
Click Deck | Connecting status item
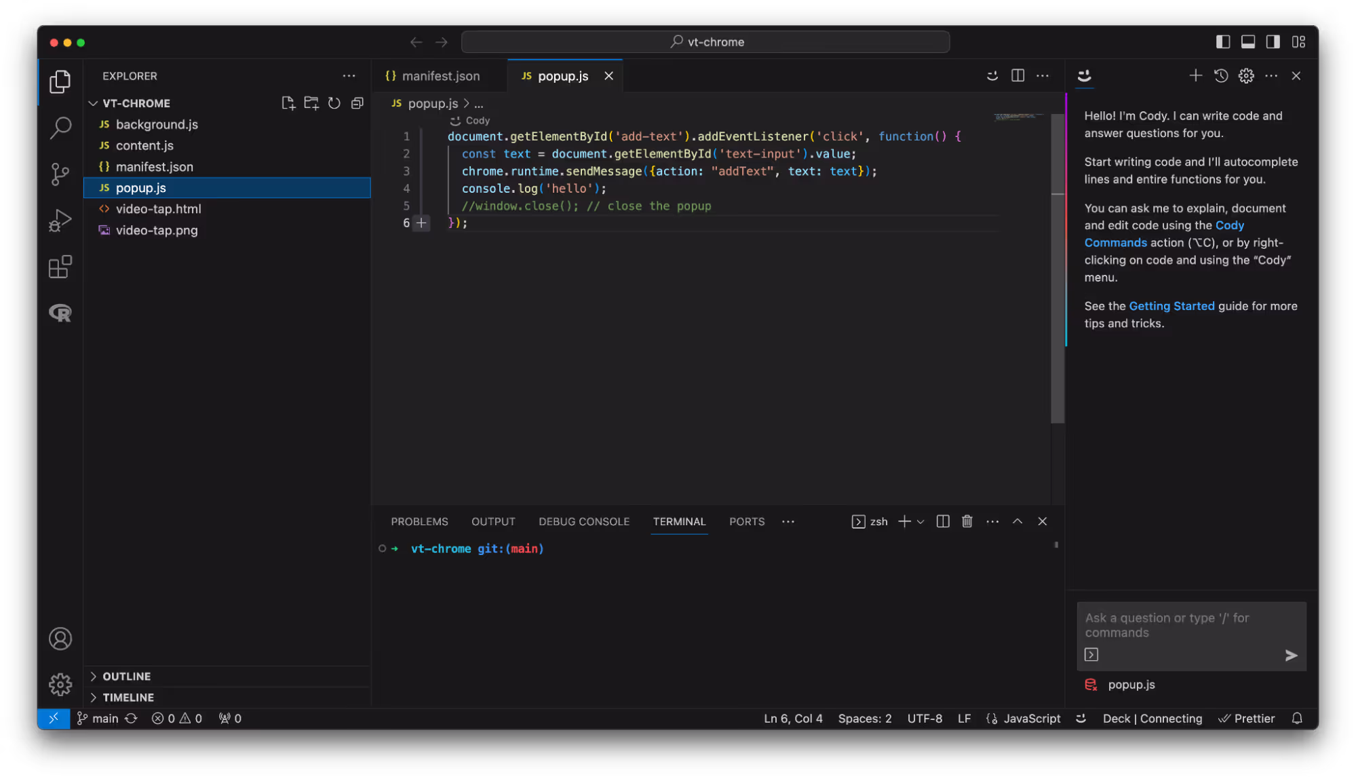tap(1152, 719)
